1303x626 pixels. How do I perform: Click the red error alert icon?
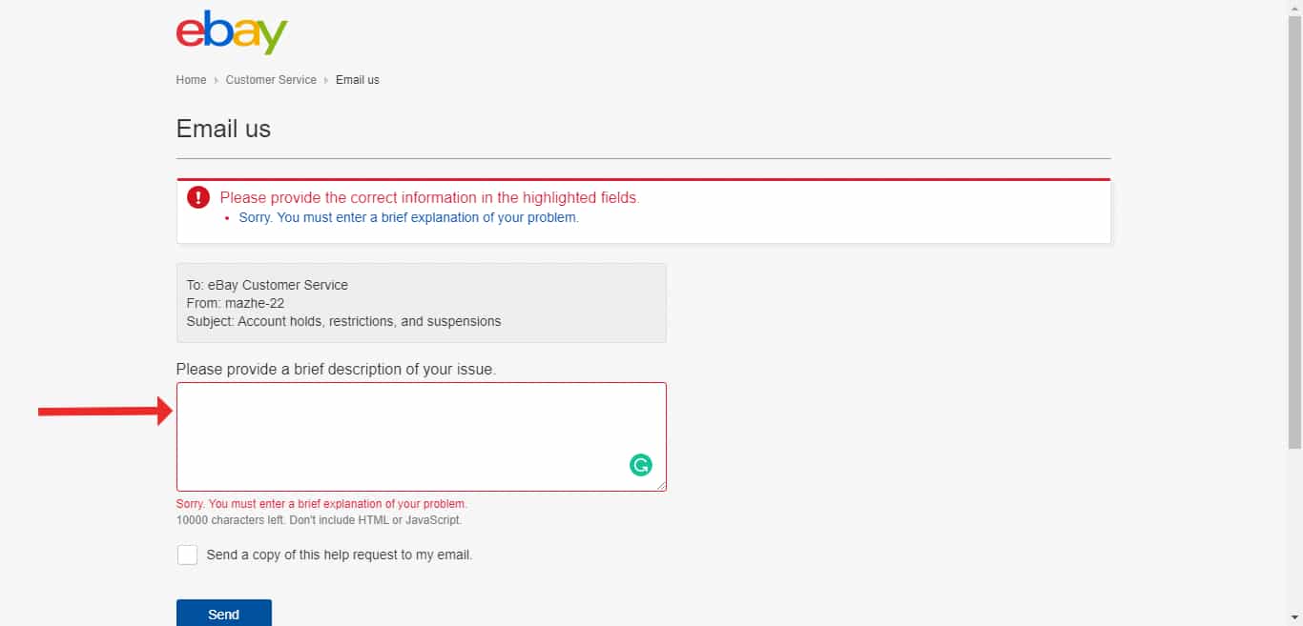(x=197, y=197)
